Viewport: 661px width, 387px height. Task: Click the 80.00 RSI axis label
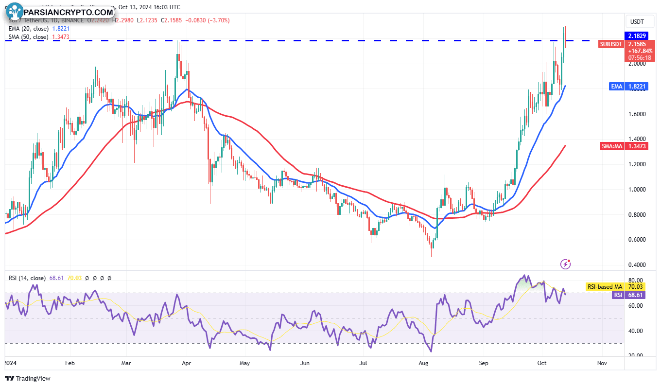click(636, 281)
